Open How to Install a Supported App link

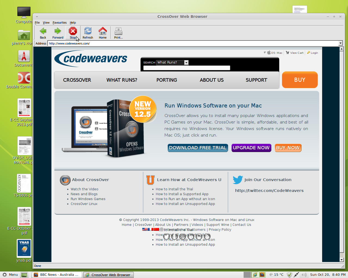(x=182, y=194)
